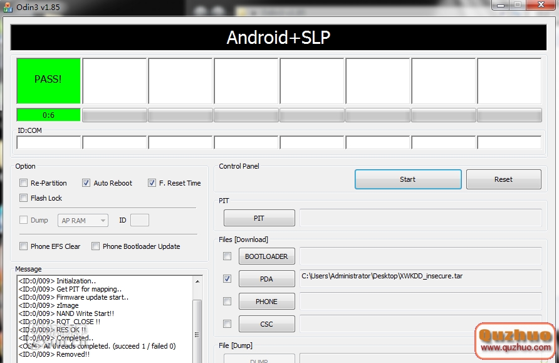Click the Odin3 app icon in title bar
The width and height of the screenshot is (559, 363).
[x=8, y=7]
